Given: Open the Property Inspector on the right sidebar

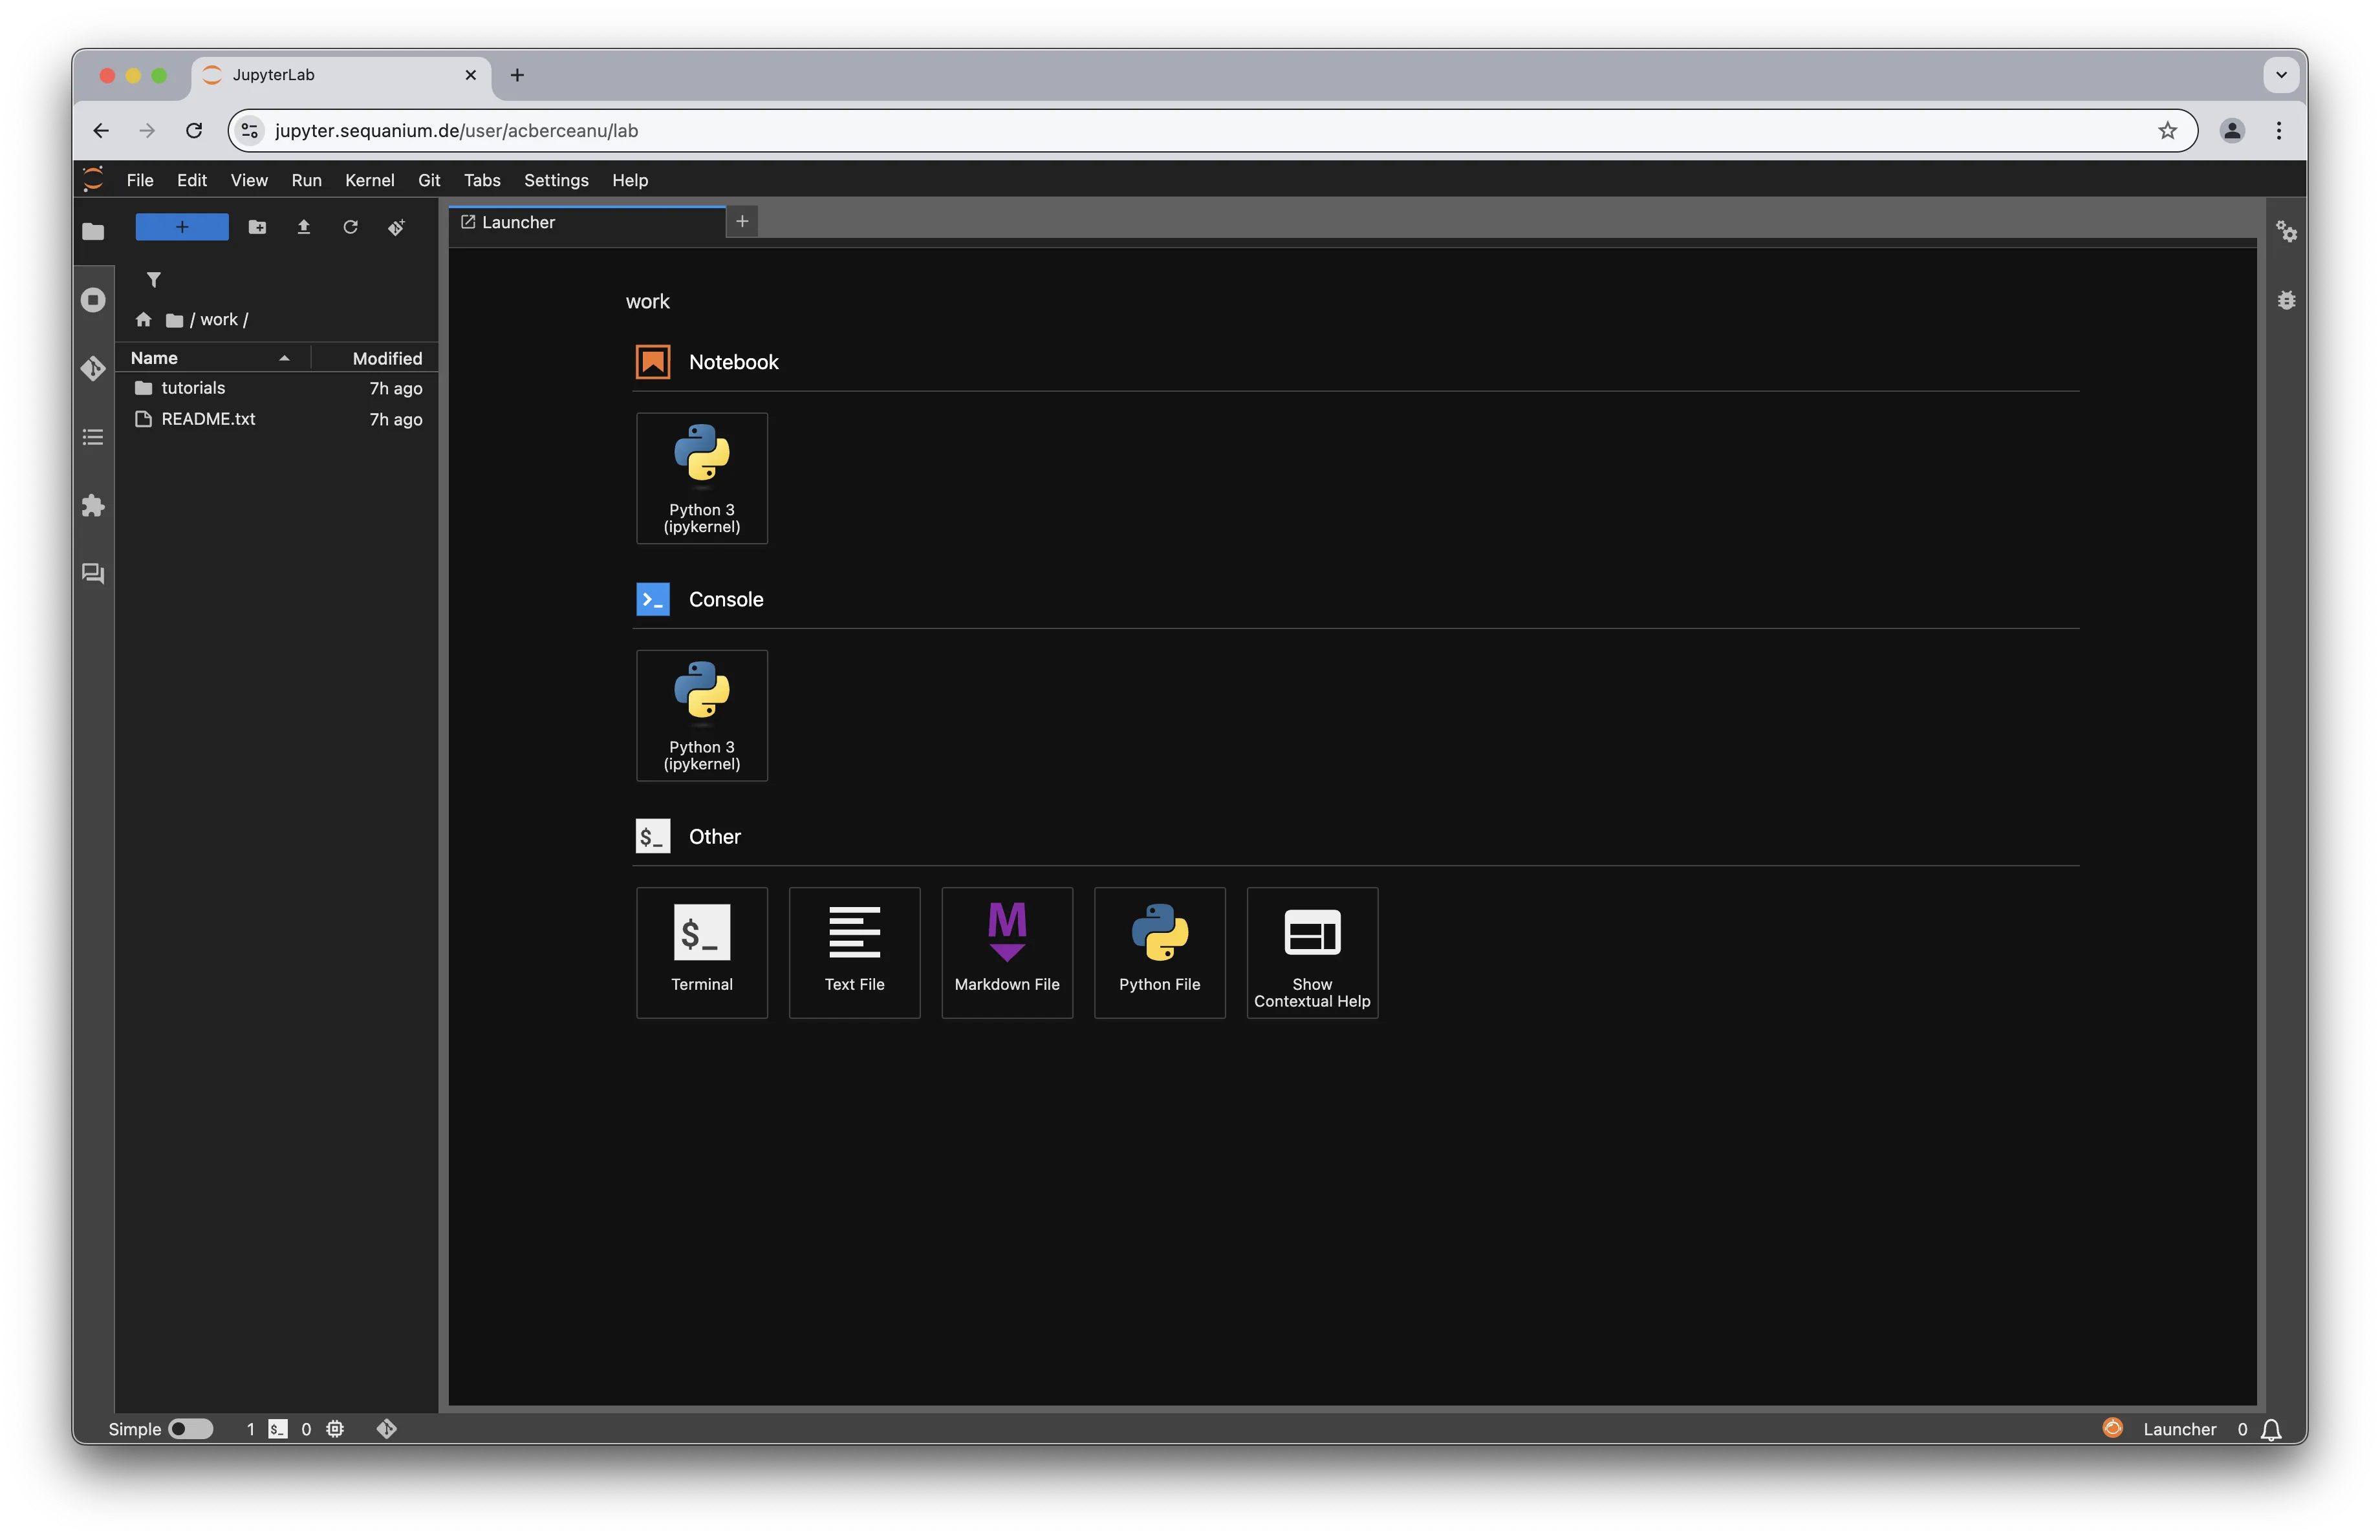Looking at the screenshot, I should [x=2286, y=232].
